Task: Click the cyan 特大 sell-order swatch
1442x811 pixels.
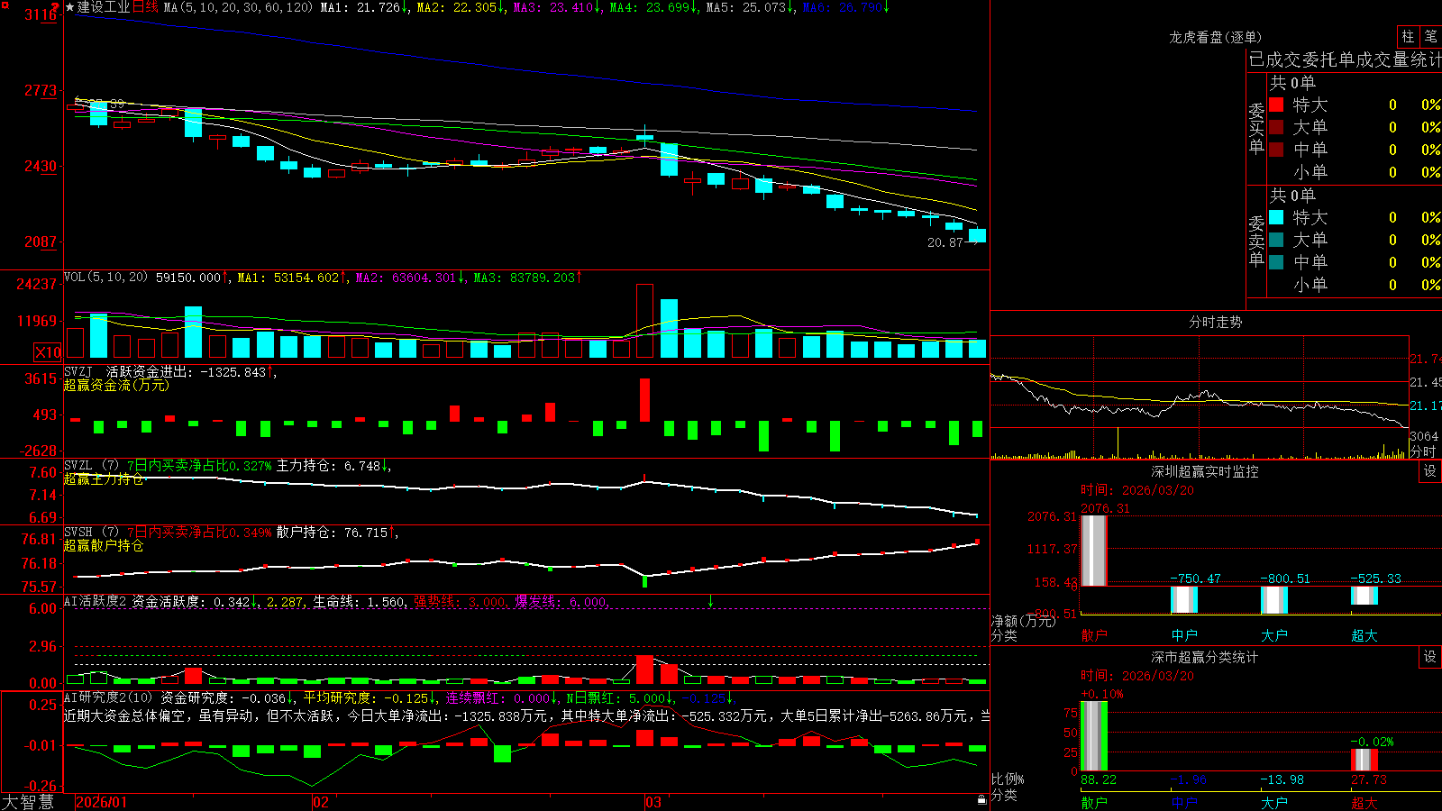Action: [1276, 217]
